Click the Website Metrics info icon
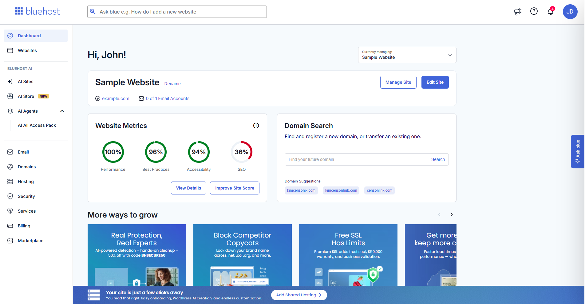The height and width of the screenshot is (304, 585). tap(256, 126)
